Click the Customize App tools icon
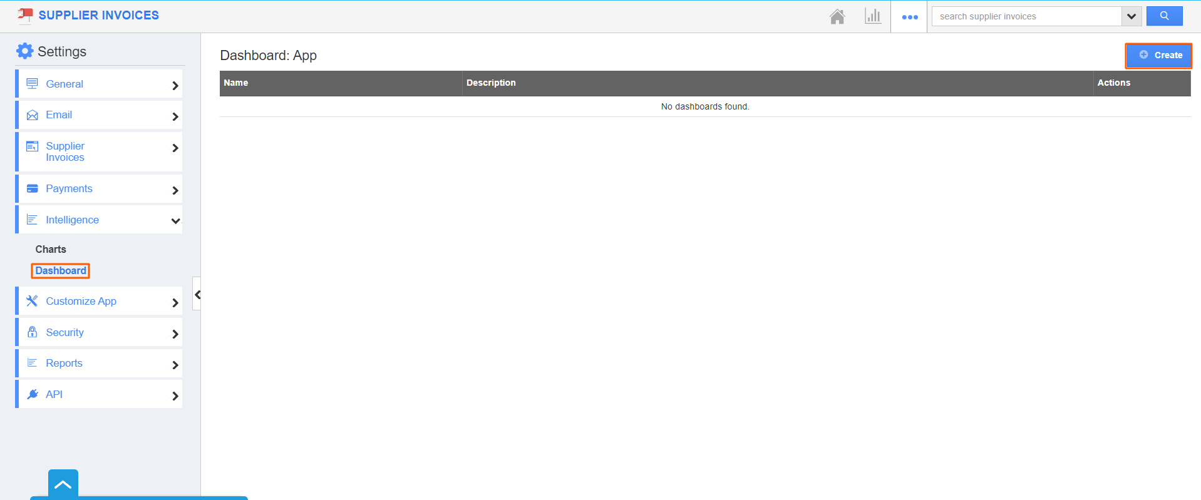Image resolution: width=1201 pixels, height=500 pixels. pyautogui.click(x=32, y=301)
